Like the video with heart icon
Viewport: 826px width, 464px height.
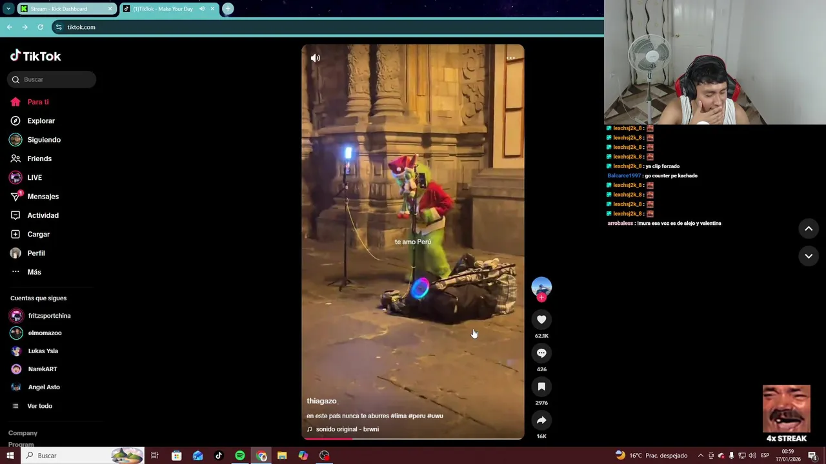(541, 320)
